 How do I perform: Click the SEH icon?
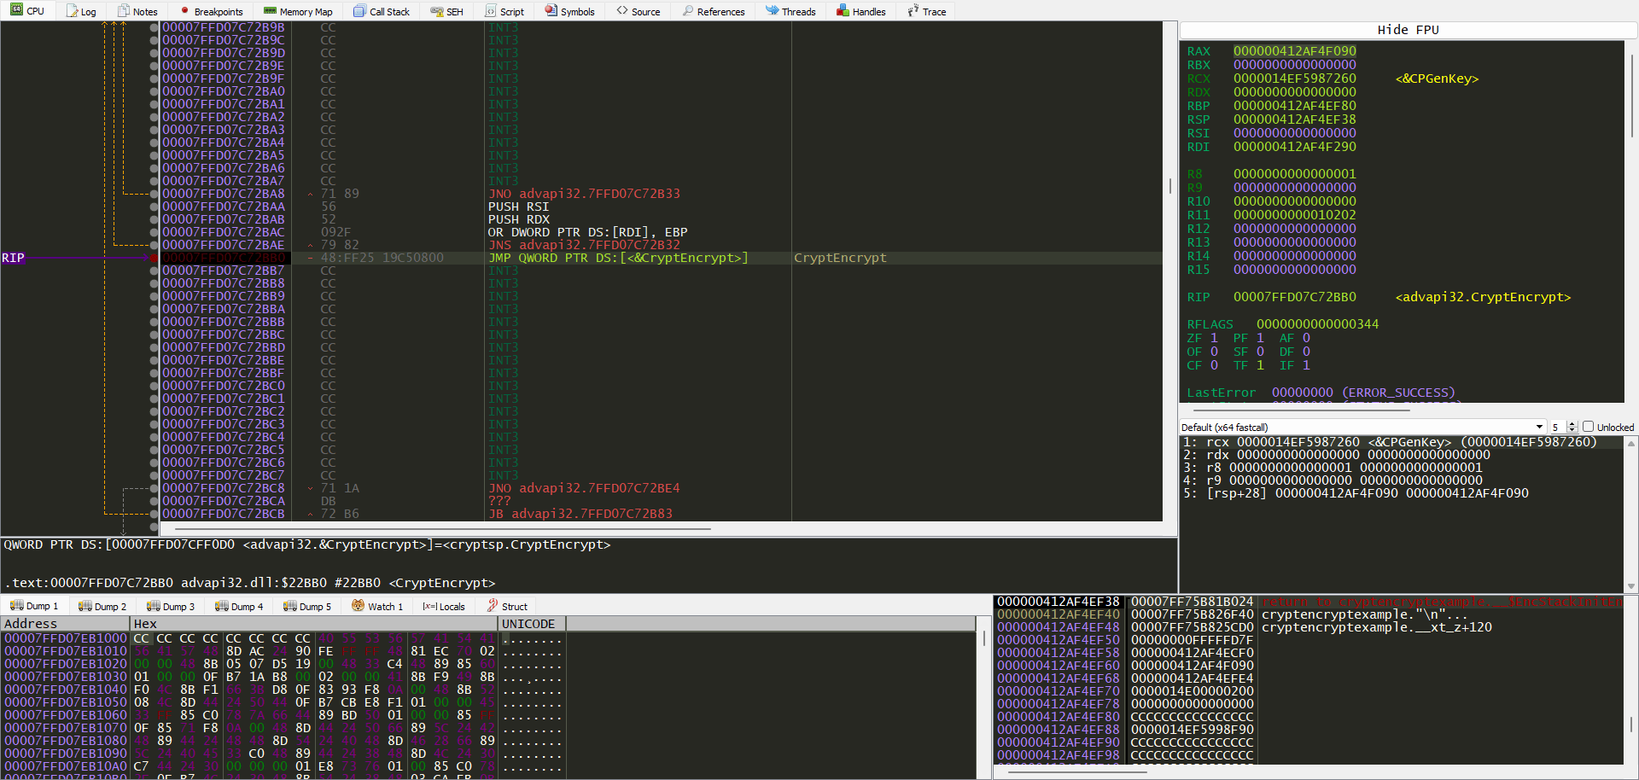click(437, 11)
